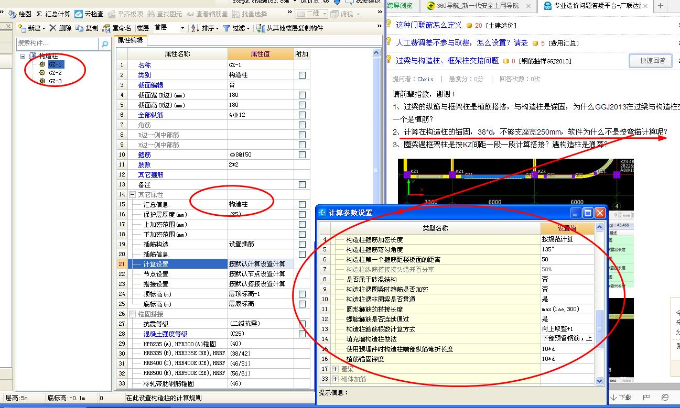Click 查看钢筋量 view rebar quantity
680x408 pixels.
pyautogui.click(x=206, y=14)
